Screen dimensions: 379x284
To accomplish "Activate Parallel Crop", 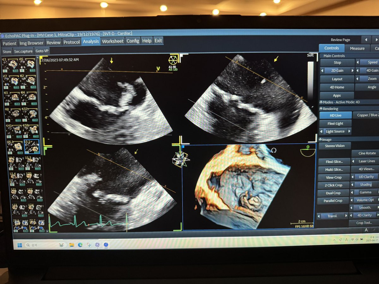I will tap(333, 201).
